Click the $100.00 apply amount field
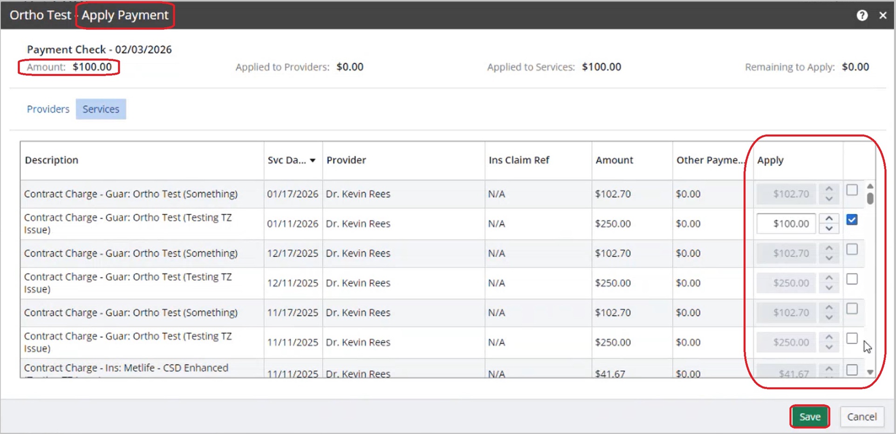896x434 pixels. tap(786, 224)
